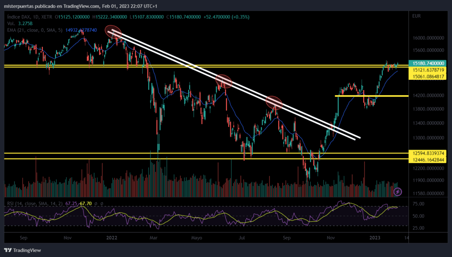Click the yellow 15121.6378719 price label
Screen dimensions: 452x257
pos(427,70)
